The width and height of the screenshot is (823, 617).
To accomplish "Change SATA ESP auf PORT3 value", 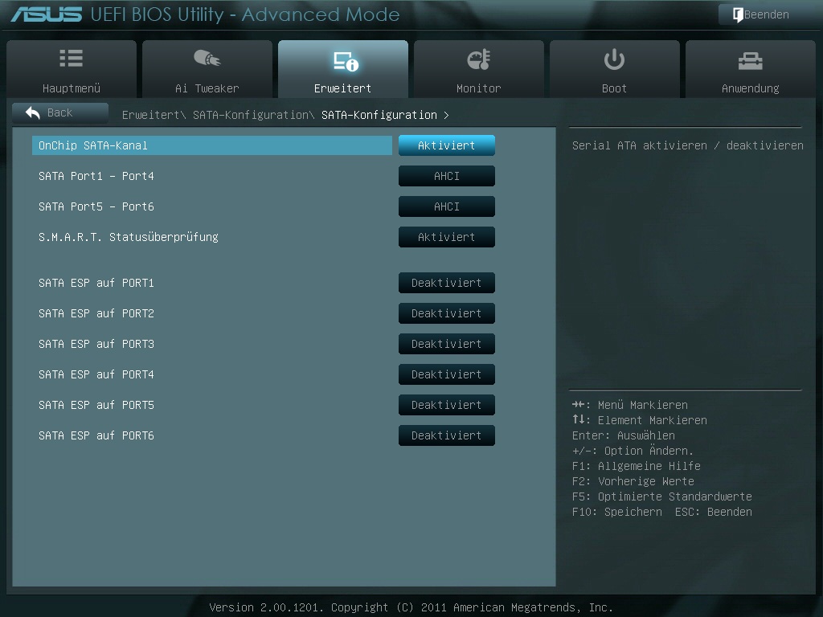I will (x=447, y=344).
